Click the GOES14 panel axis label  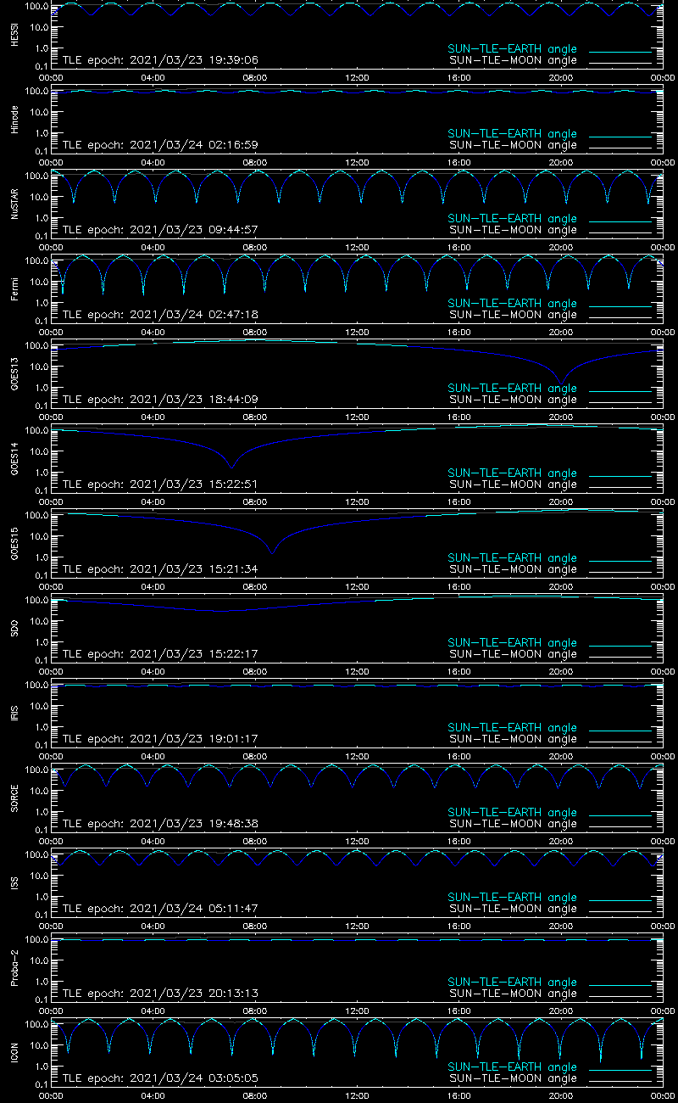click(15, 459)
